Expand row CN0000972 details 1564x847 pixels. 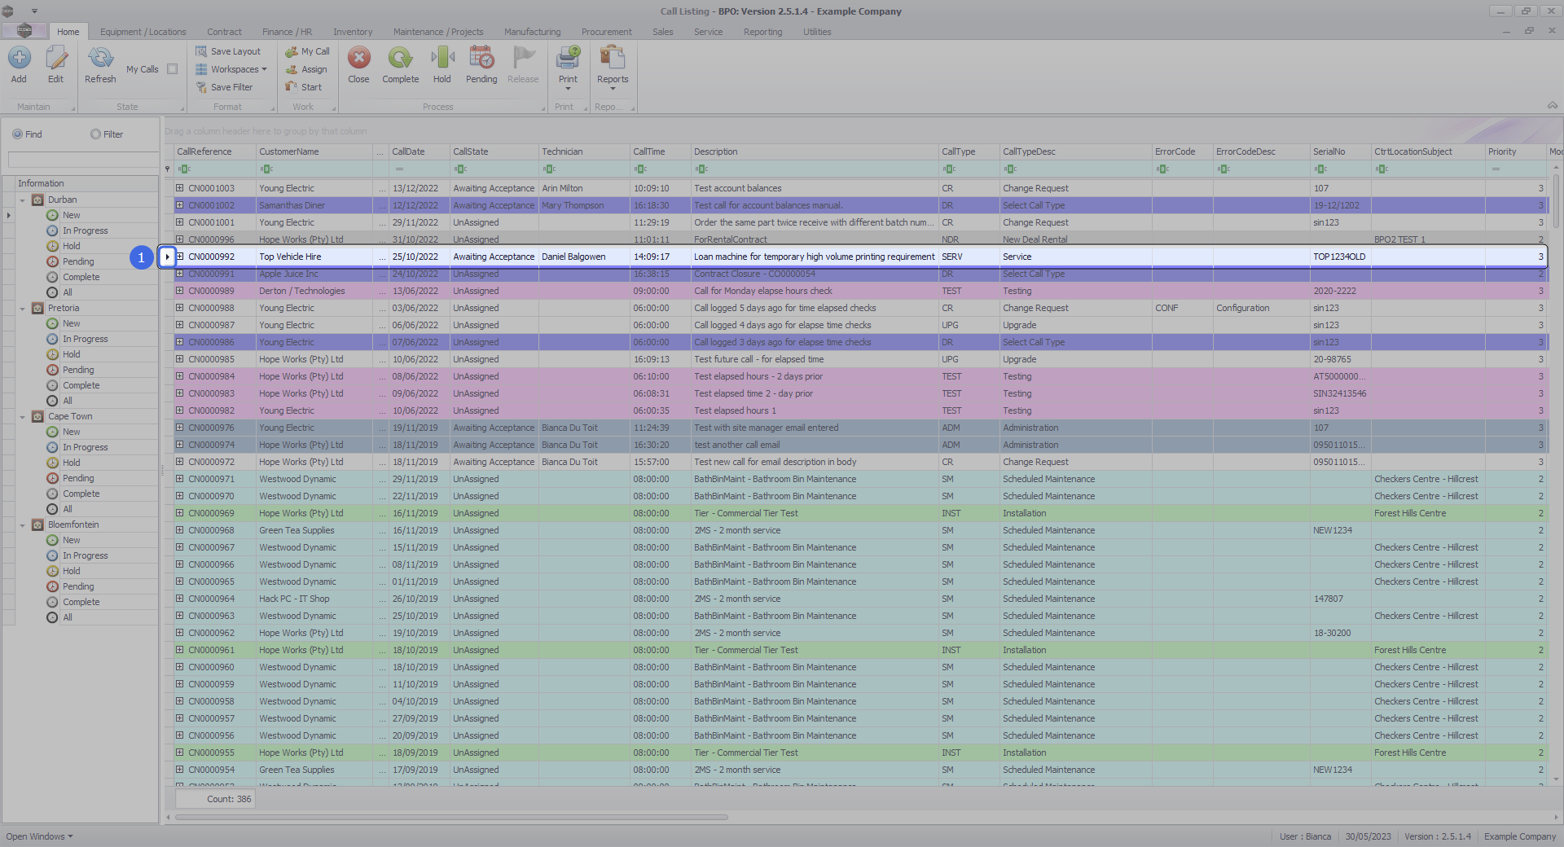pos(180,462)
